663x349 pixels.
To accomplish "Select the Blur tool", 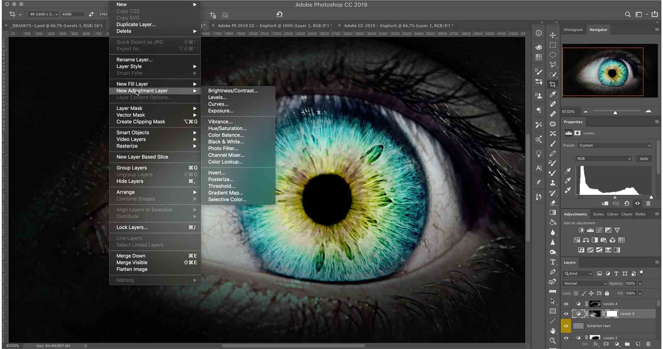I will 553,232.
